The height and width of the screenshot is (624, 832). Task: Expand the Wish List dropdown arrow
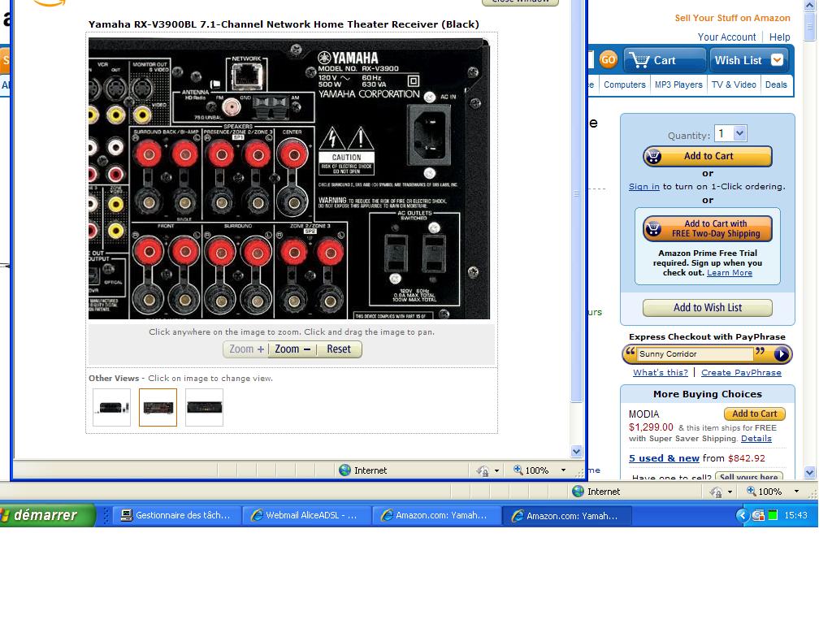777,60
